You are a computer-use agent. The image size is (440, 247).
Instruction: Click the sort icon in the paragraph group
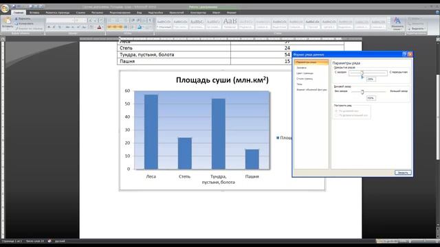[x=144, y=21]
